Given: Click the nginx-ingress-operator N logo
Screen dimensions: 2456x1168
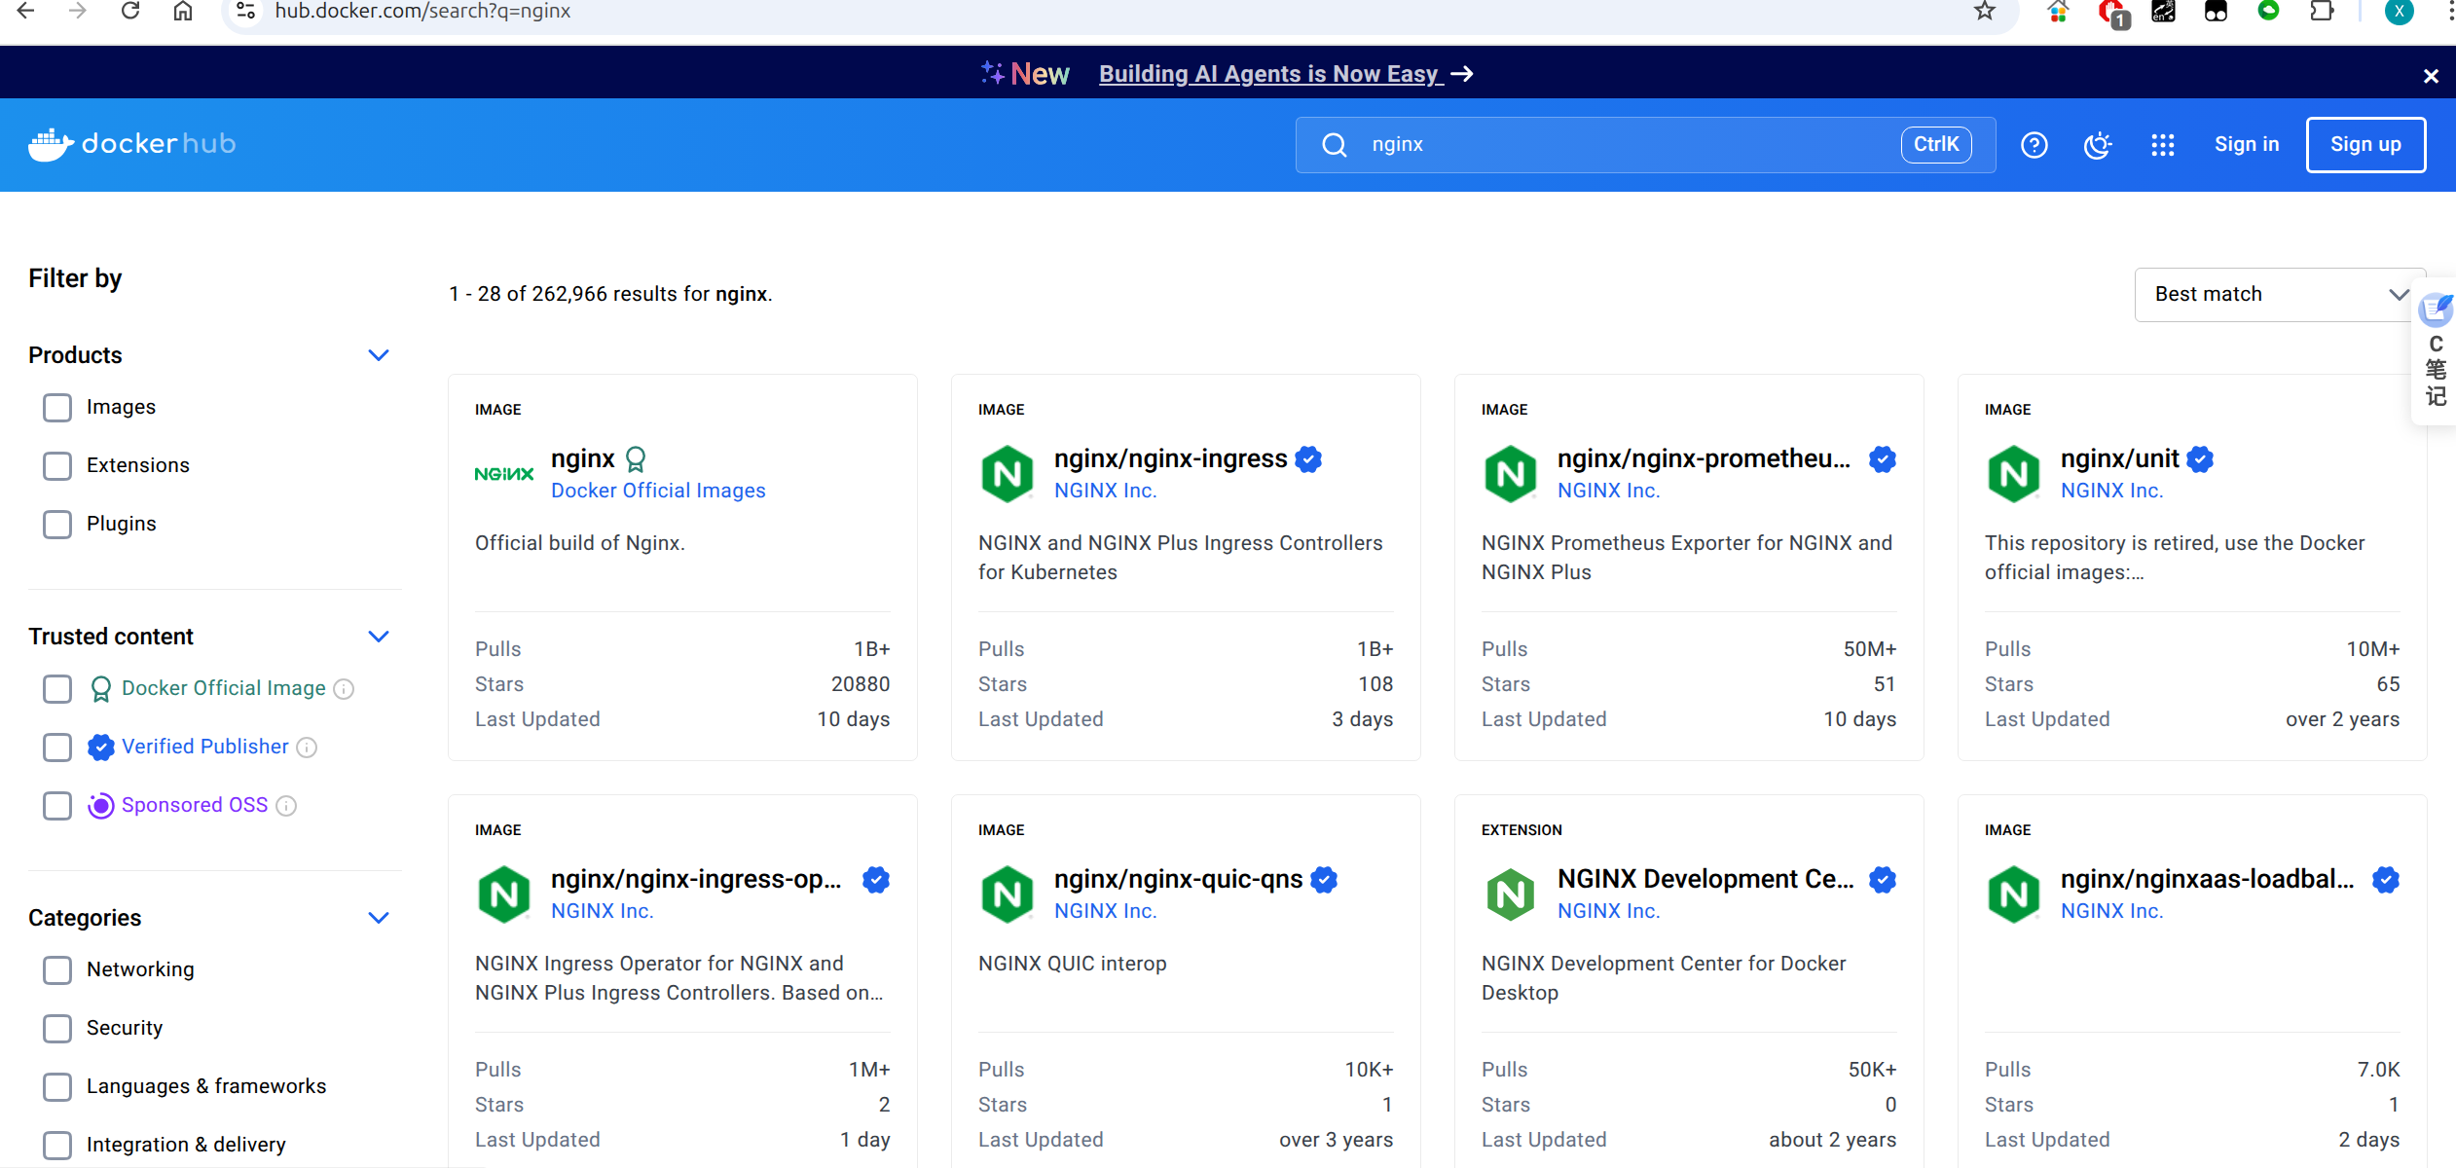Looking at the screenshot, I should click(504, 894).
